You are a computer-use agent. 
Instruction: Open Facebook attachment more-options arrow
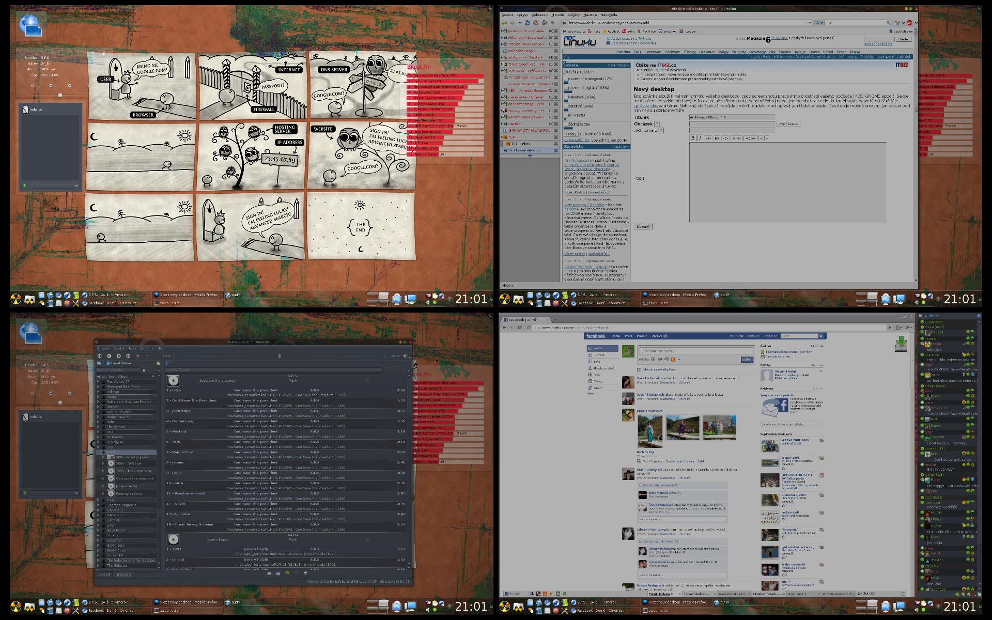679,359
